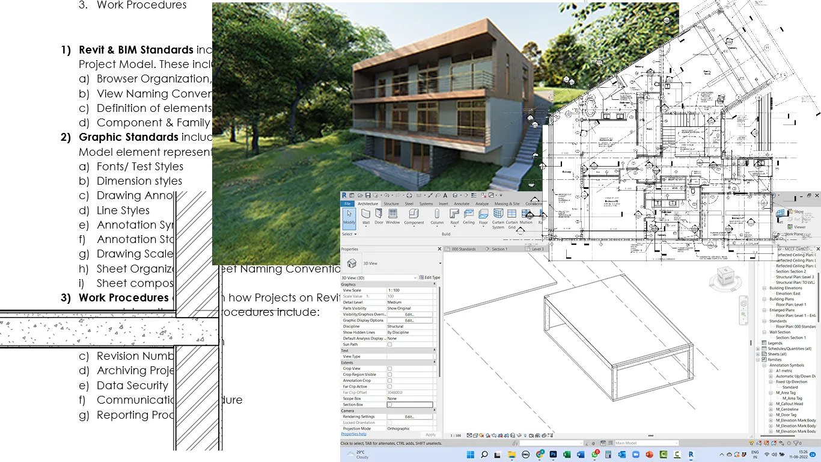This screenshot has height=462, width=821.
Task: Click Edit for Graphic Display Options
Action: point(409,321)
